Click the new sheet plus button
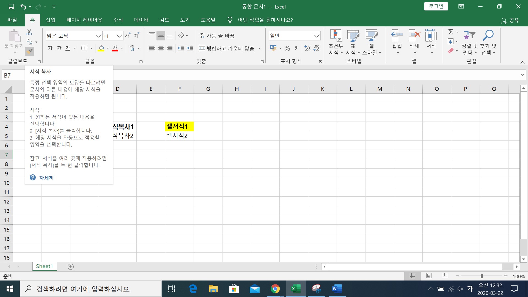The width and height of the screenshot is (528, 297). 71,266
